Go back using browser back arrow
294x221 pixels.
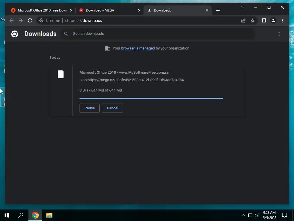click(x=11, y=20)
